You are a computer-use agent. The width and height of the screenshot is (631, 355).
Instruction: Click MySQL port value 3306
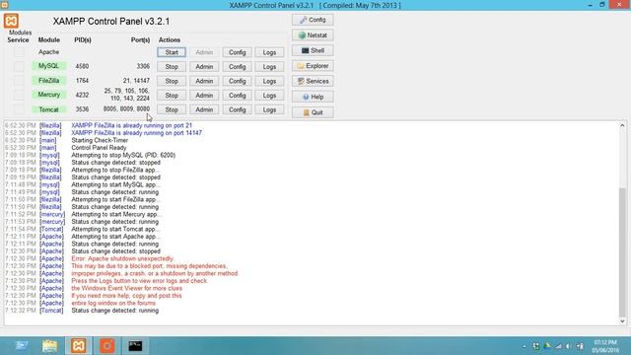pos(143,66)
